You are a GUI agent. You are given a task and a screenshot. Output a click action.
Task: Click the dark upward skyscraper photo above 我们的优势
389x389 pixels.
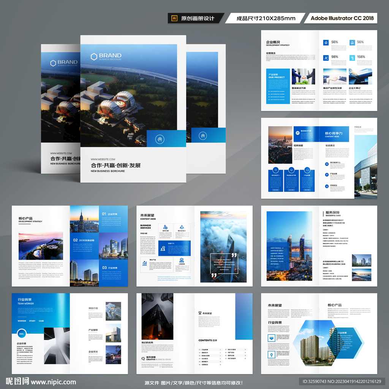click(x=157, y=316)
